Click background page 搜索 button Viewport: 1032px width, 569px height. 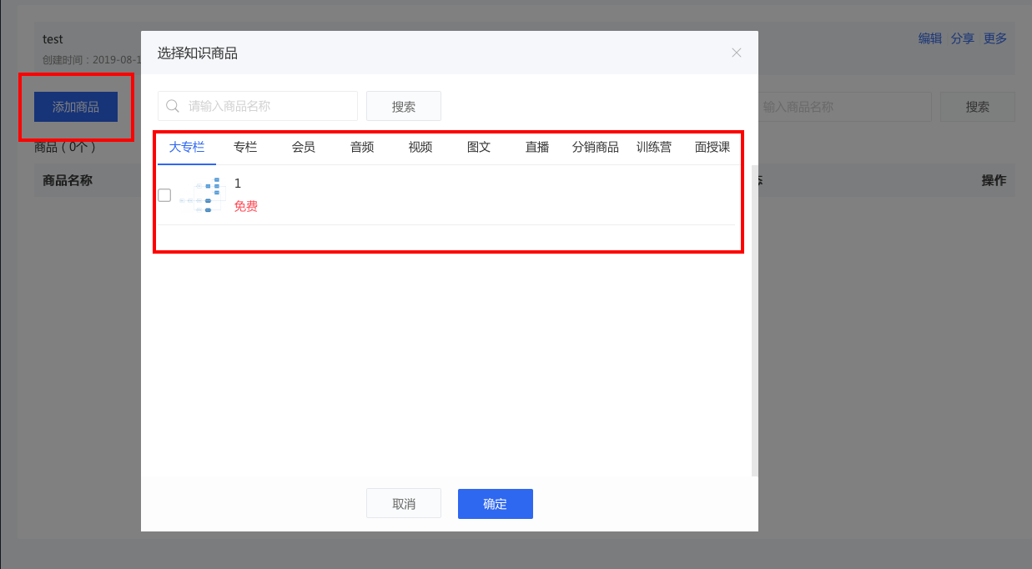(x=978, y=107)
